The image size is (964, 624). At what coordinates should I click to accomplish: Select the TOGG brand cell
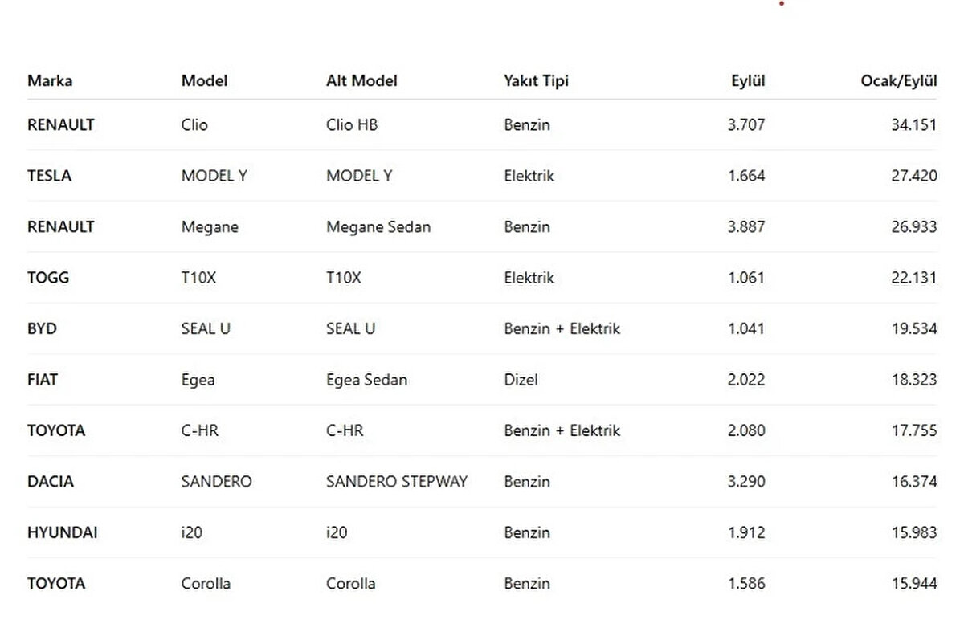48,278
